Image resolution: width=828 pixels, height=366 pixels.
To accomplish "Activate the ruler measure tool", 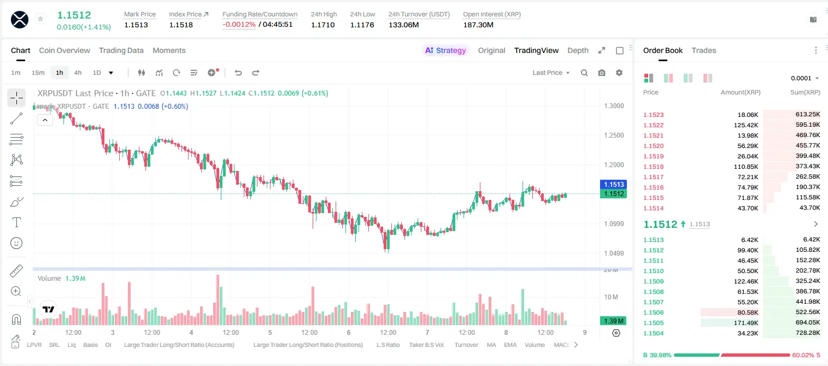I will tap(16, 271).
